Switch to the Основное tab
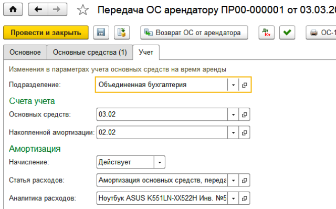 pos(25,52)
